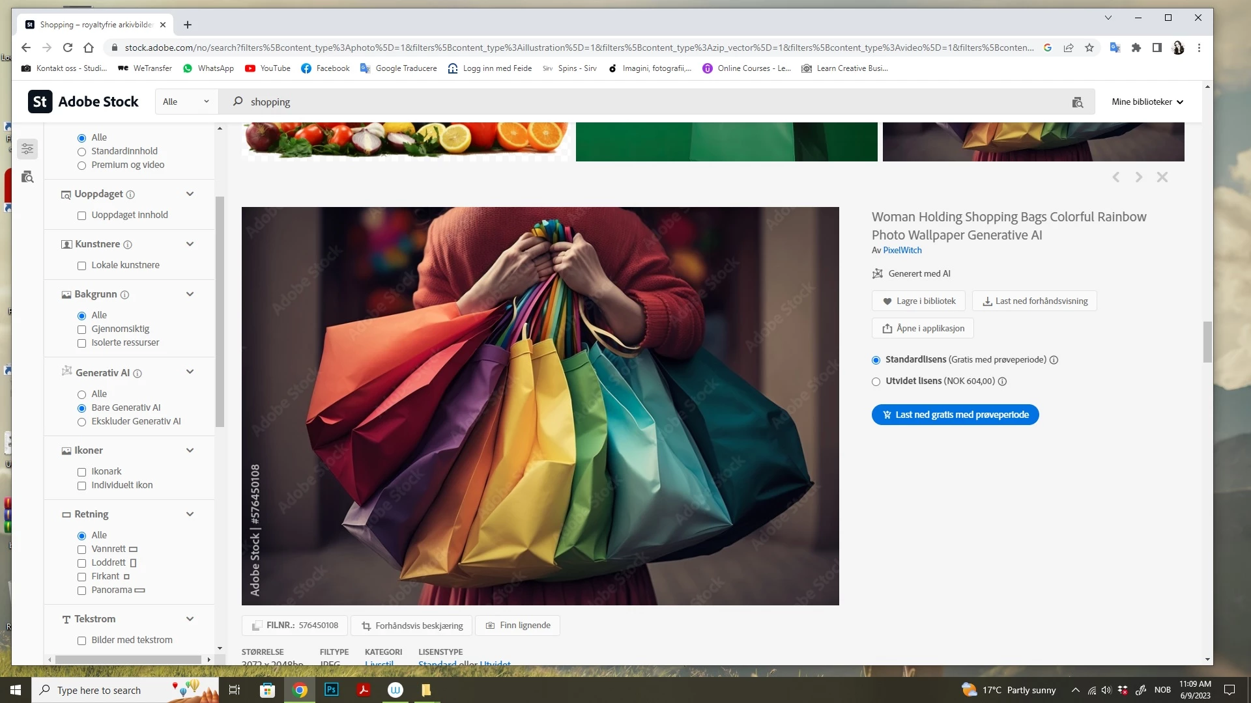Viewport: 1251px width, 703px height.
Task: Open the PixelWitch author link
Action: click(902, 251)
